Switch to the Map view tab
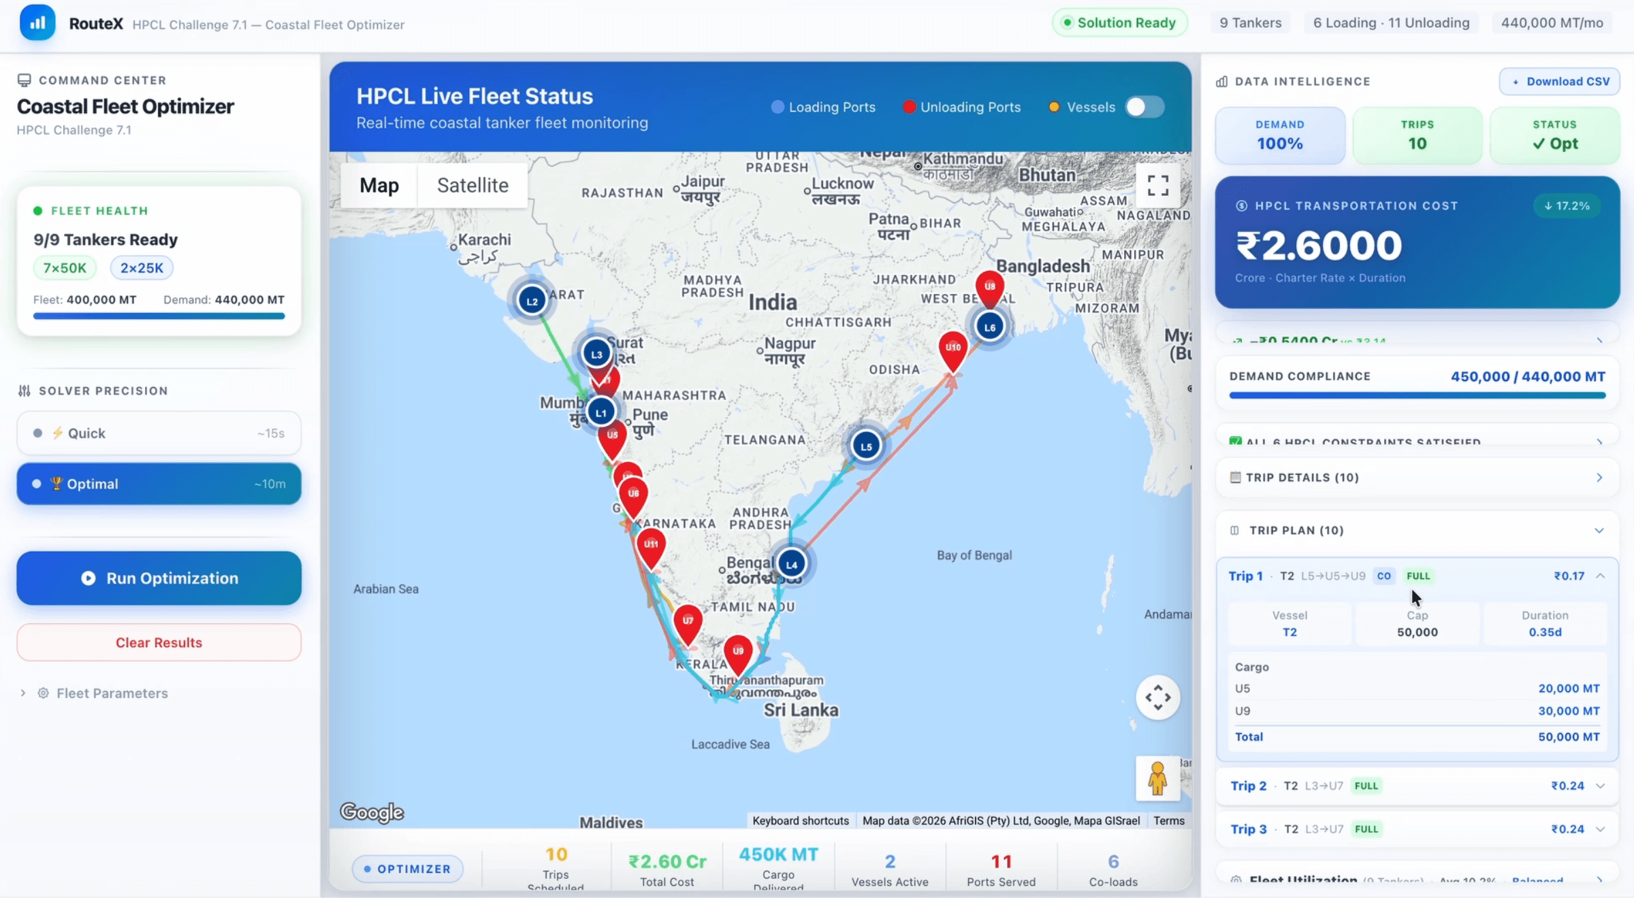This screenshot has height=898, width=1634. click(379, 185)
